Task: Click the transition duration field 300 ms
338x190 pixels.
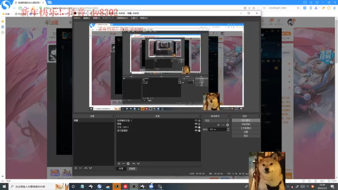Action: [x=218, y=129]
